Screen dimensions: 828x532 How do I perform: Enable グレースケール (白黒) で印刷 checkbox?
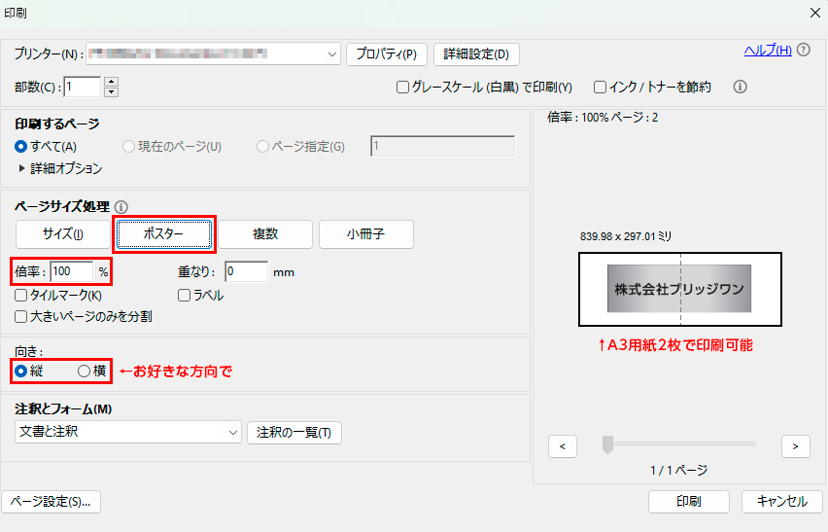403,87
